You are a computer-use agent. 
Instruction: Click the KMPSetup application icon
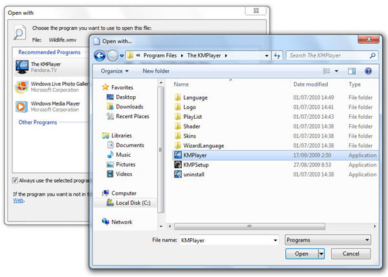point(178,165)
